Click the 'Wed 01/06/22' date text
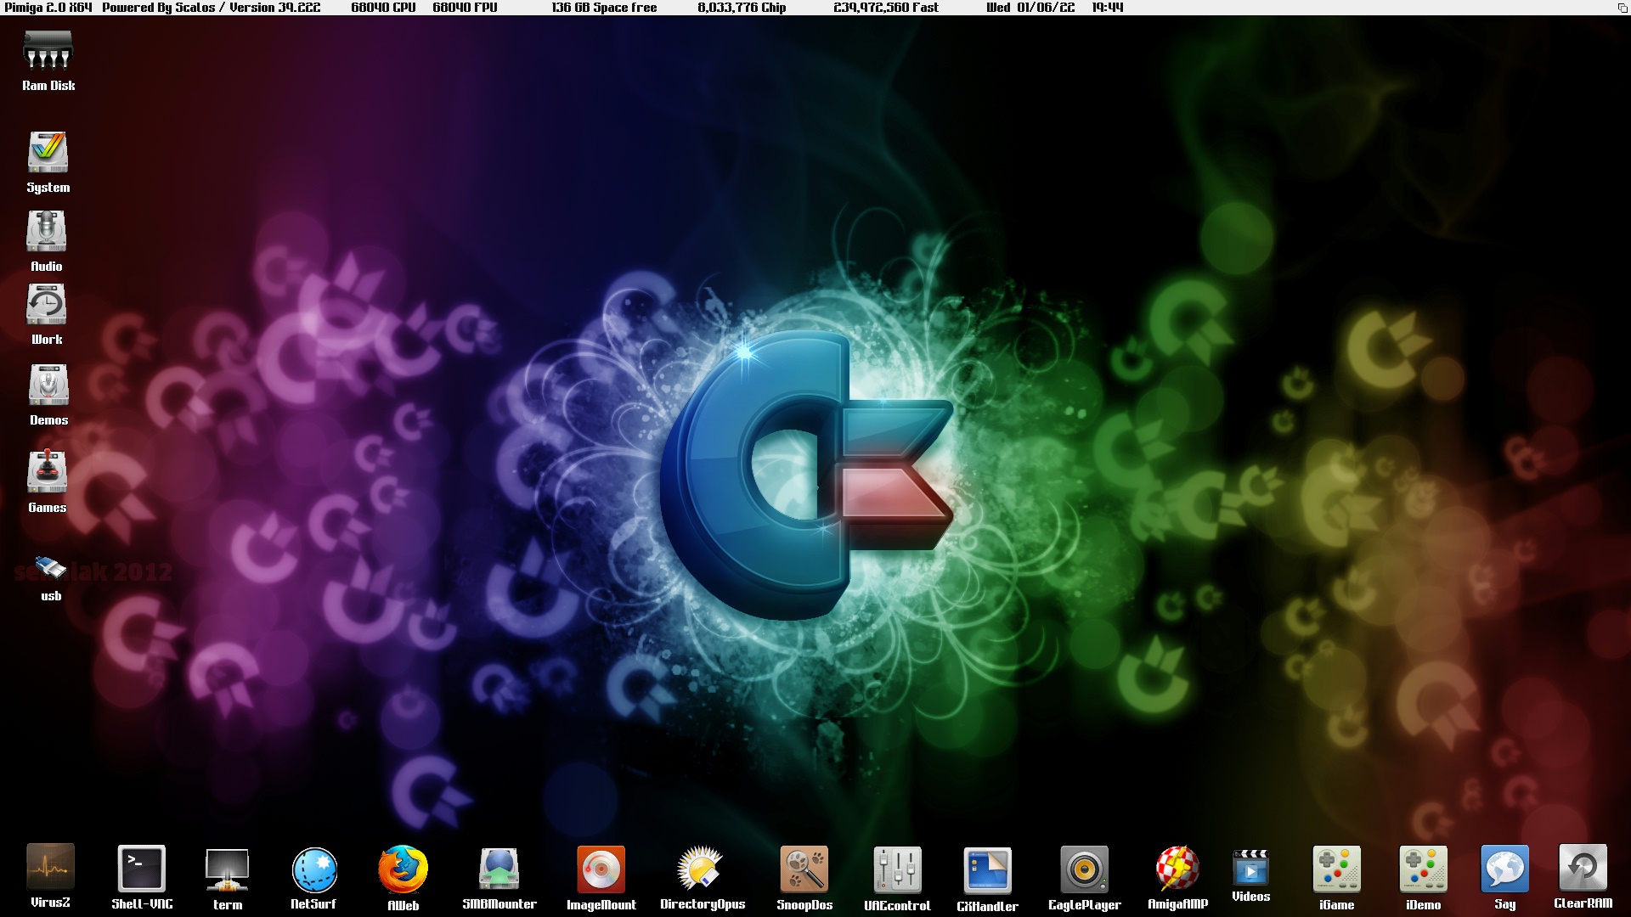1631x917 pixels. click(x=1030, y=8)
